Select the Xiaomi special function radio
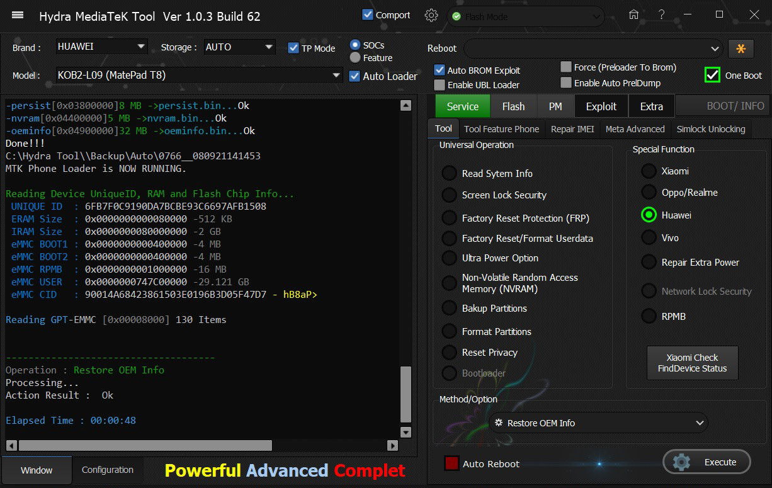This screenshot has width=772, height=488. 649,171
